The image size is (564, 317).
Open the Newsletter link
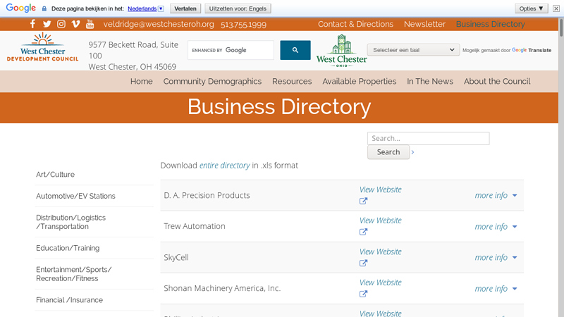[x=424, y=24]
